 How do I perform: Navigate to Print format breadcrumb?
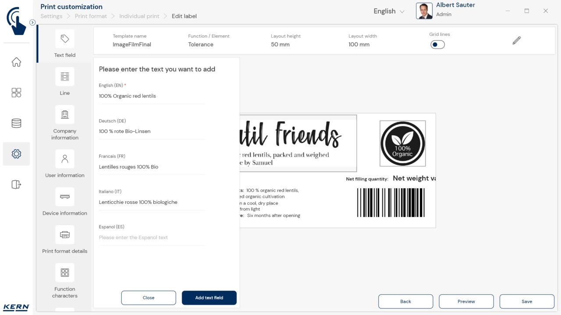(x=91, y=16)
